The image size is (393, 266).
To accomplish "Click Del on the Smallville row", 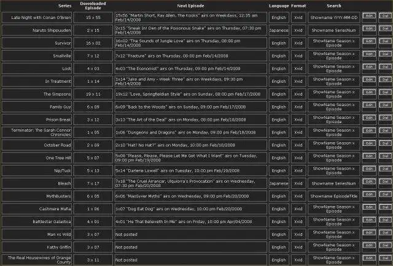I will pyautogui.click(x=385, y=54).
